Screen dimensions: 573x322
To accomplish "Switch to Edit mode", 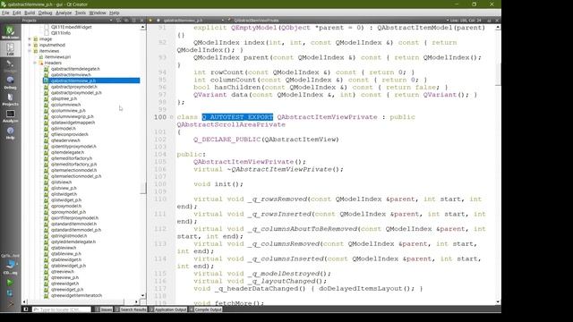I will (x=10, y=49).
